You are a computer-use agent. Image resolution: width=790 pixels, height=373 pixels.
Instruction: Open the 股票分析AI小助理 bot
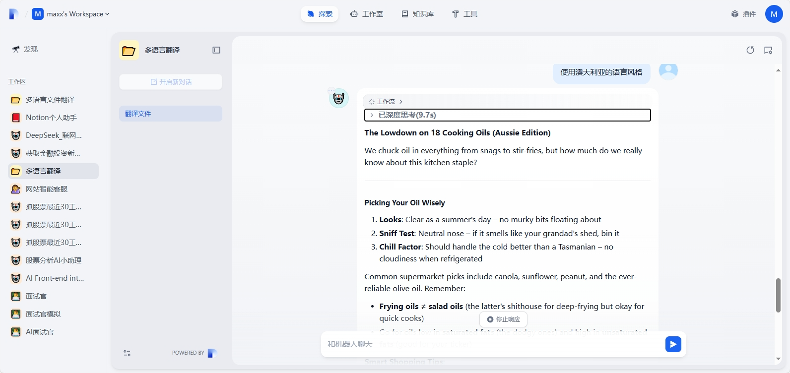[54, 260]
